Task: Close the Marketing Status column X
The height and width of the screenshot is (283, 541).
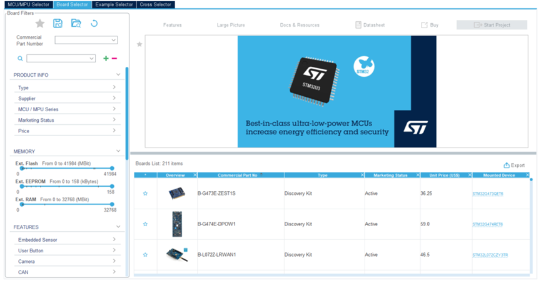Action: pyautogui.click(x=418, y=175)
